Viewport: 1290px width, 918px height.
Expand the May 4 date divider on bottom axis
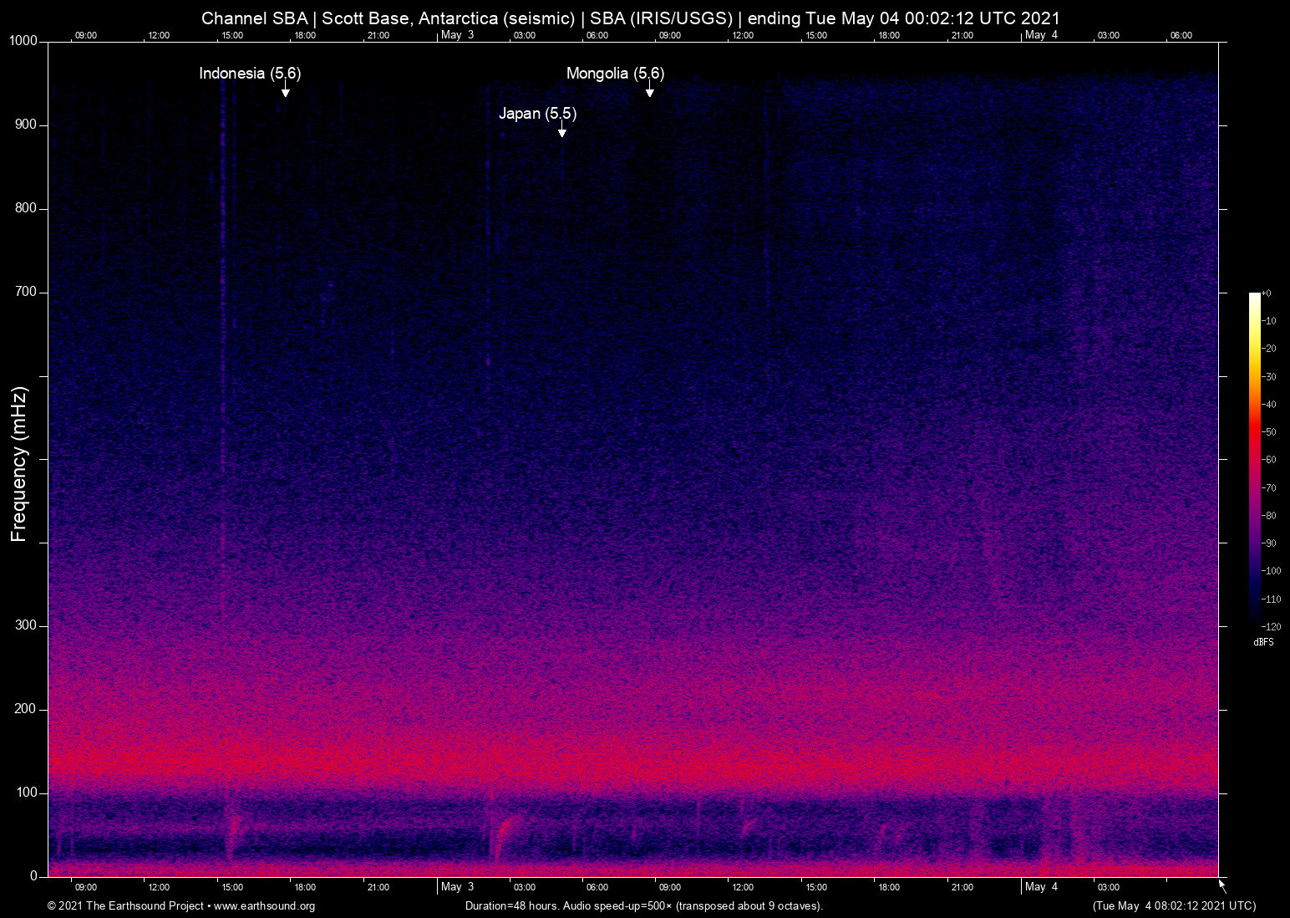click(x=1041, y=887)
